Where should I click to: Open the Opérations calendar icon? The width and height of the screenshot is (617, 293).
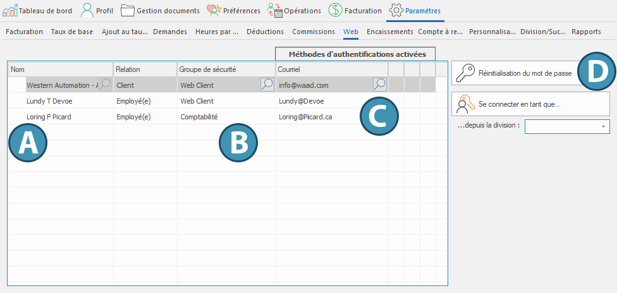274,11
